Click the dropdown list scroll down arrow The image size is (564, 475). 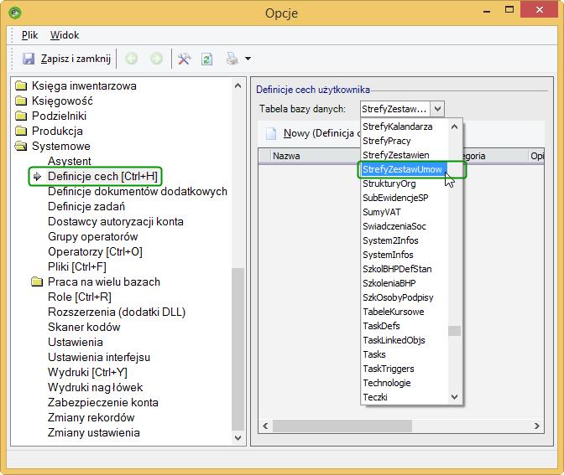(x=454, y=397)
